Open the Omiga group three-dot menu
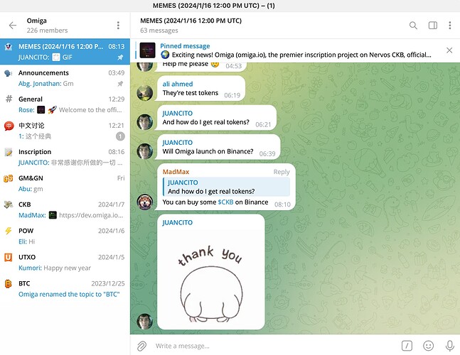The width and height of the screenshot is (460, 355). pos(118,26)
